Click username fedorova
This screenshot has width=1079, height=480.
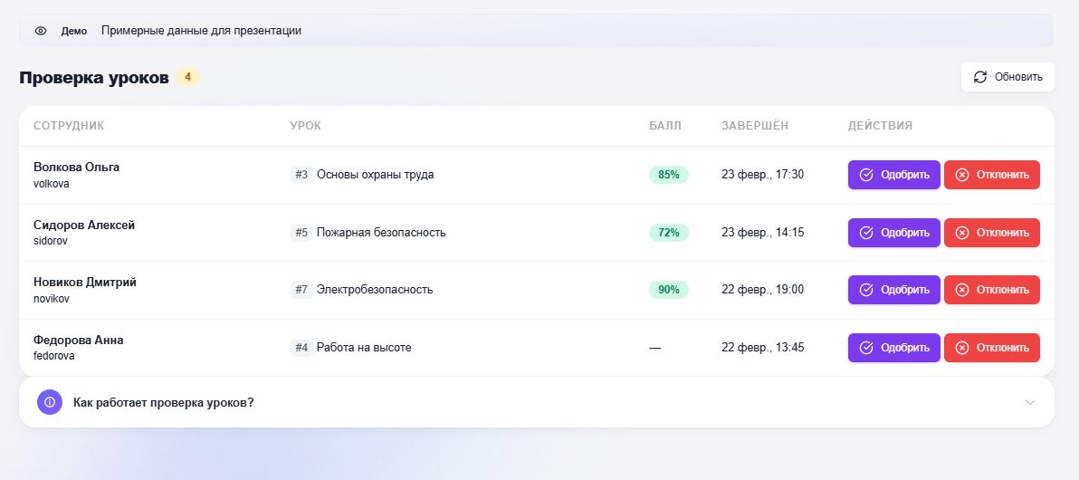(53, 356)
